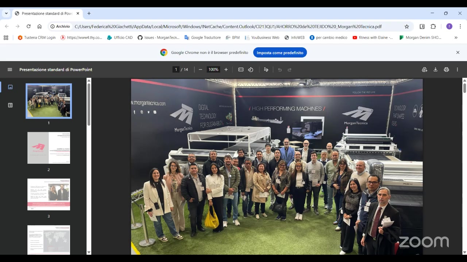The width and height of the screenshot is (467, 262).
Task: Open the InfoWEB bookmark
Action: coord(294,37)
